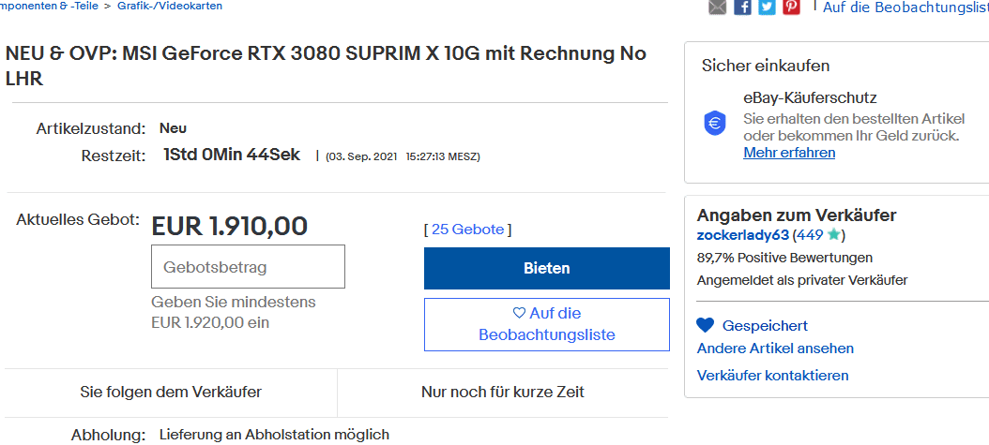Viewport: 989px width, 445px height.
Task: Click Verkäufer kontaktieren link
Action: 772,376
